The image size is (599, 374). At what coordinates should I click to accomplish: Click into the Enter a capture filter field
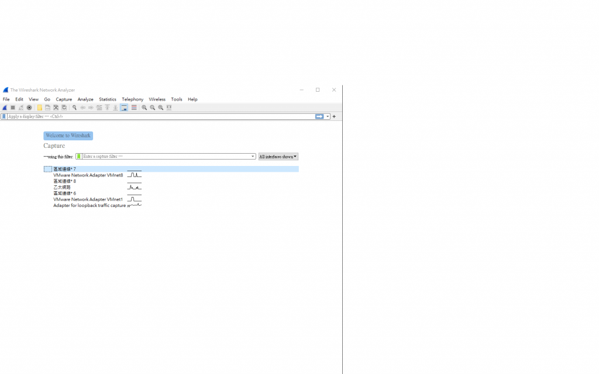coord(166,157)
